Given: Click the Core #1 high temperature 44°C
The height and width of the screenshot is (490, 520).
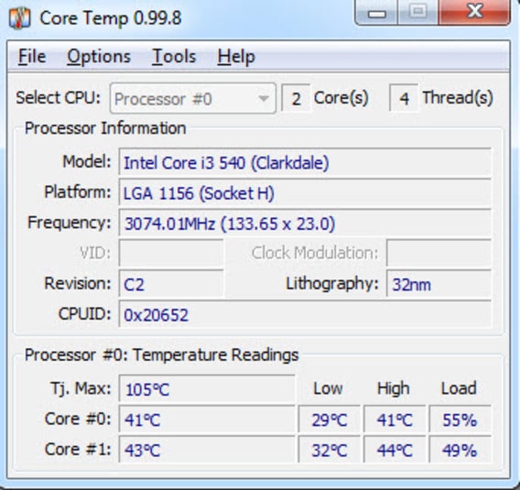Looking at the screenshot, I should click(x=395, y=450).
